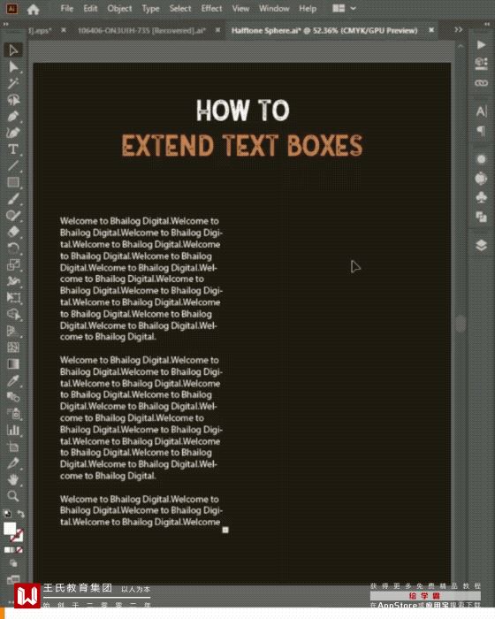This screenshot has height=619, width=495.
Task: Open the Edit menu
Action: click(90, 8)
